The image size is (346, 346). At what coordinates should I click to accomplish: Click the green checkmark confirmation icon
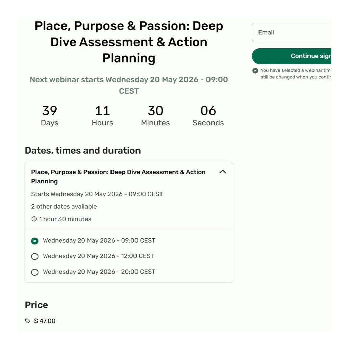point(255,71)
